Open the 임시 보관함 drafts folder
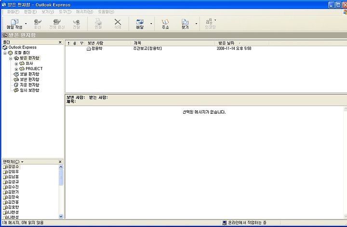The image size is (347, 227). (29, 90)
